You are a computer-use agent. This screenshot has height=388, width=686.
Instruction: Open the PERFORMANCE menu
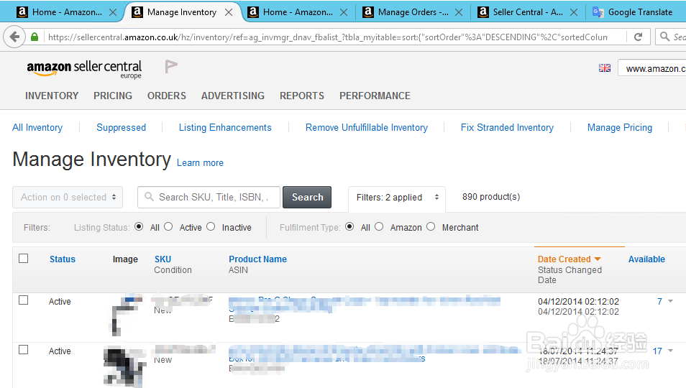375,96
